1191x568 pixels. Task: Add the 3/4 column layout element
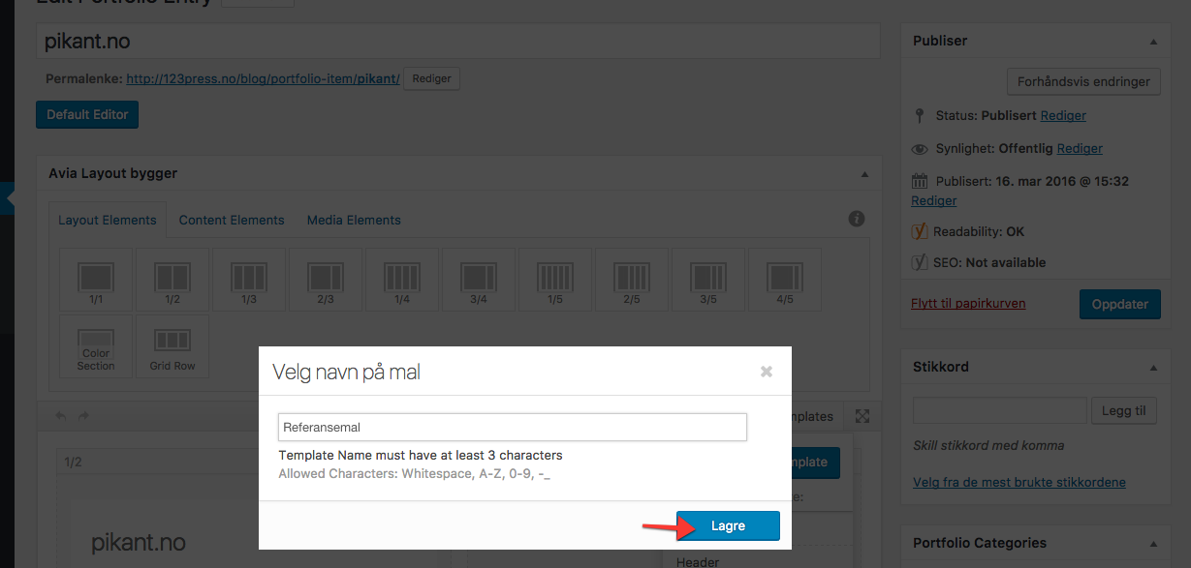[x=479, y=280]
